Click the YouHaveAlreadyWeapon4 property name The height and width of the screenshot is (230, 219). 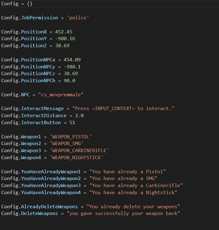(x=51, y=193)
